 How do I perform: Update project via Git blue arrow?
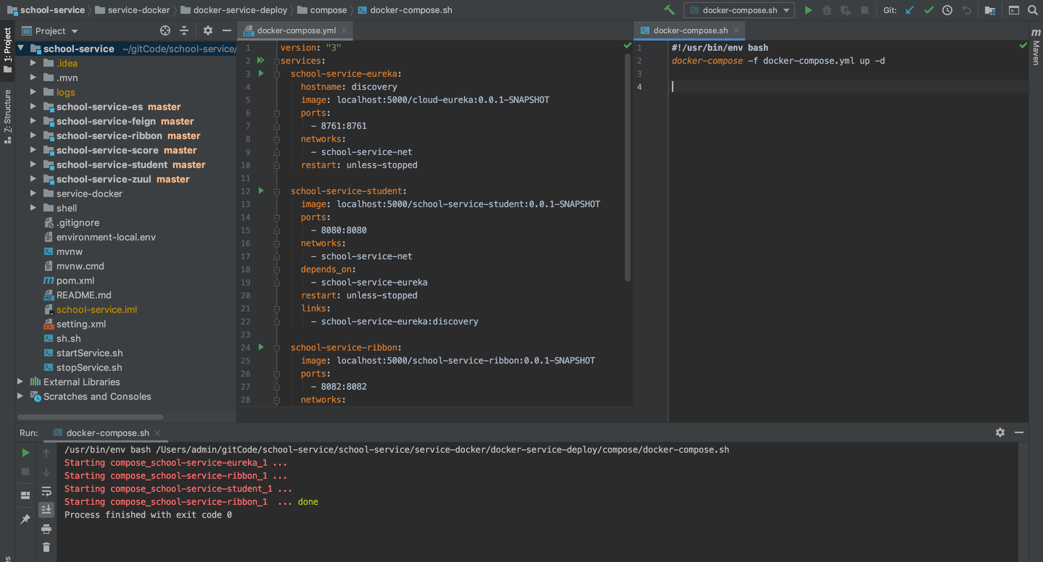click(909, 10)
